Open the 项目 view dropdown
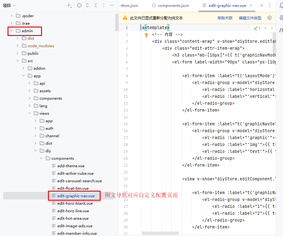 [x=9, y=6]
